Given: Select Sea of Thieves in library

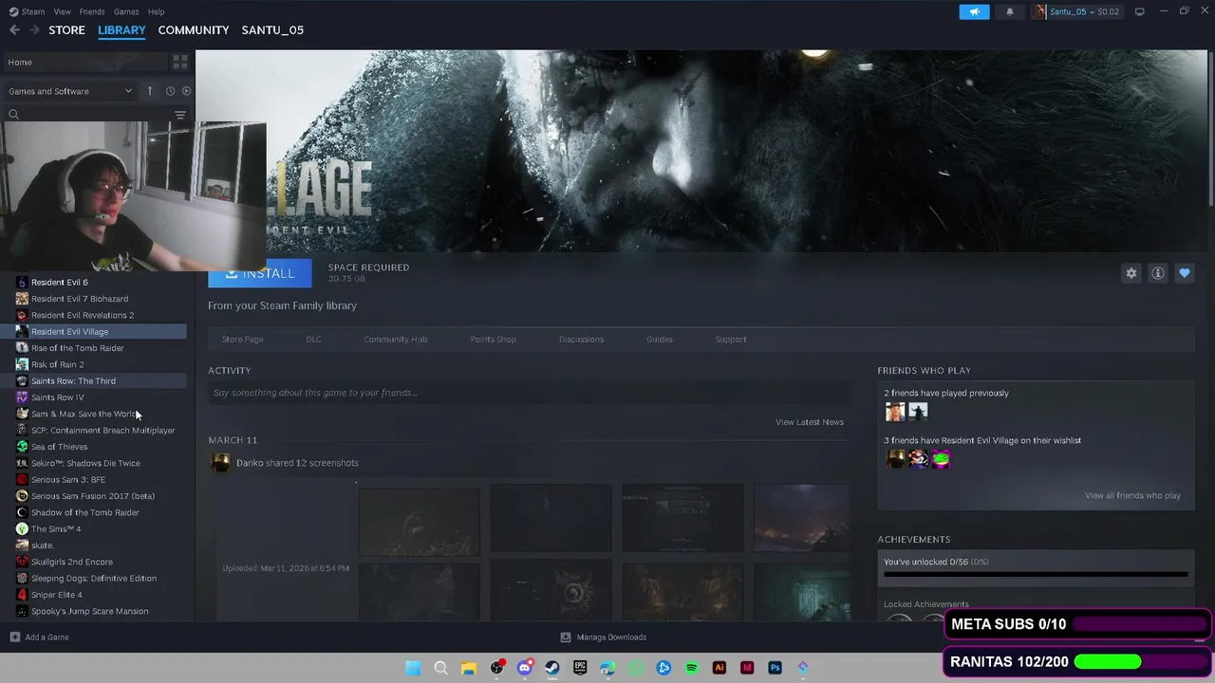Looking at the screenshot, I should 59,447.
